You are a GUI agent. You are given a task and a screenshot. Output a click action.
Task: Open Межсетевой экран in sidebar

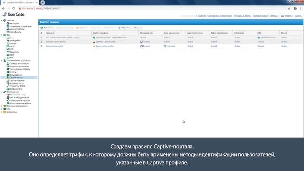click(x=18, y=95)
